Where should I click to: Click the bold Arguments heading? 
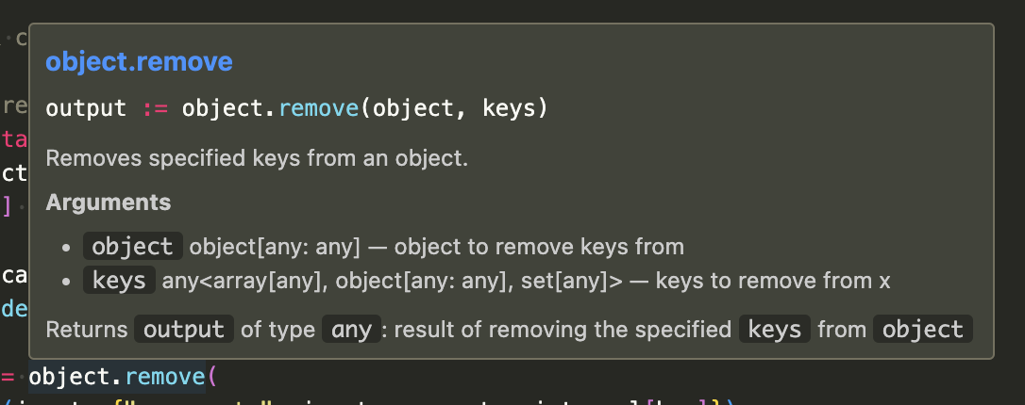[x=109, y=202]
